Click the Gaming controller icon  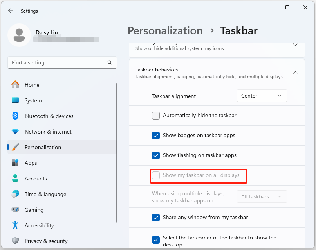pos(15,210)
